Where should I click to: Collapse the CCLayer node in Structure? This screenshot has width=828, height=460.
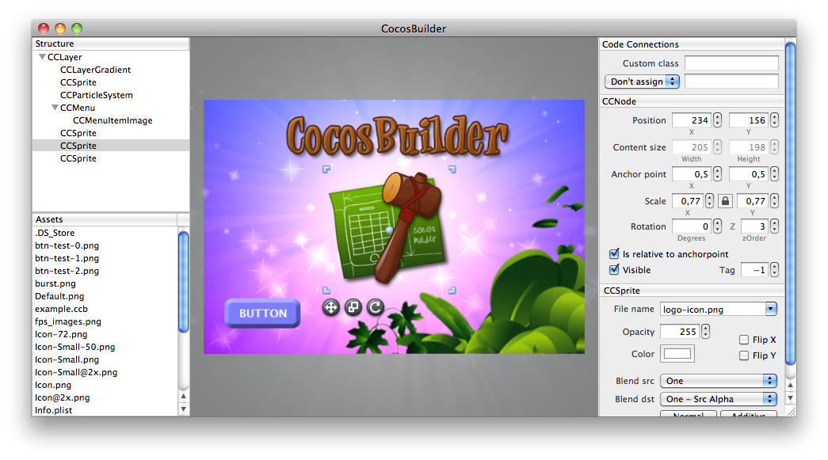point(42,56)
